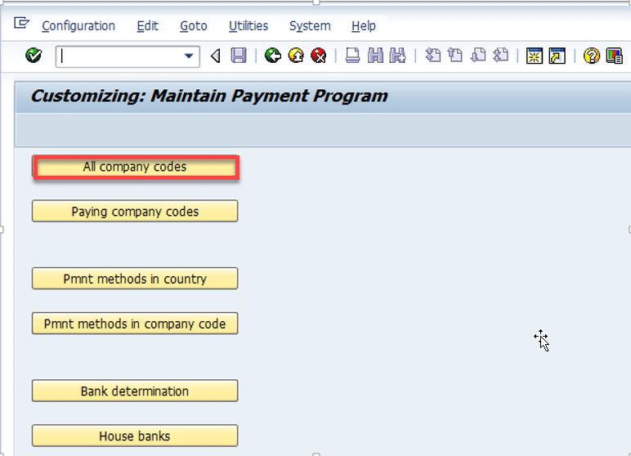The width and height of the screenshot is (631, 456).
Task: Go to Last Page icon
Action: tap(500, 55)
